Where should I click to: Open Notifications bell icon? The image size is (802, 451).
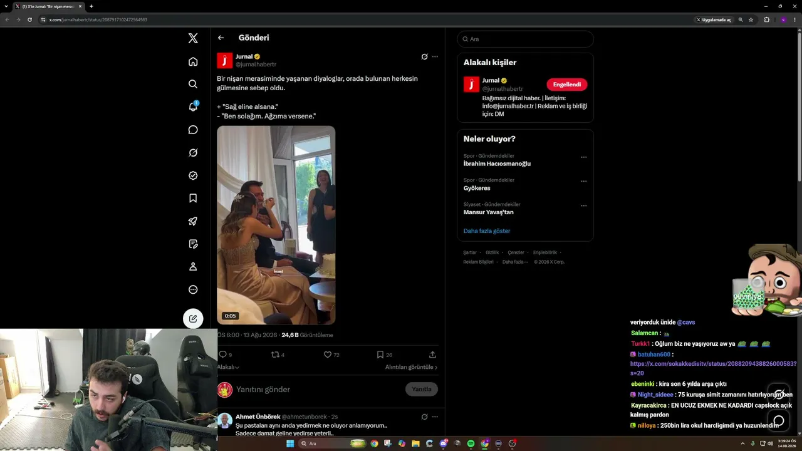click(193, 106)
